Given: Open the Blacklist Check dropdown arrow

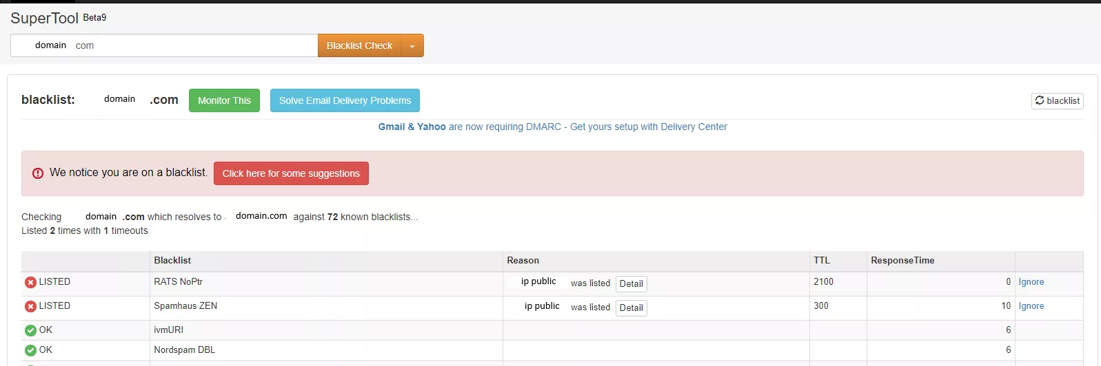Looking at the screenshot, I should (412, 45).
